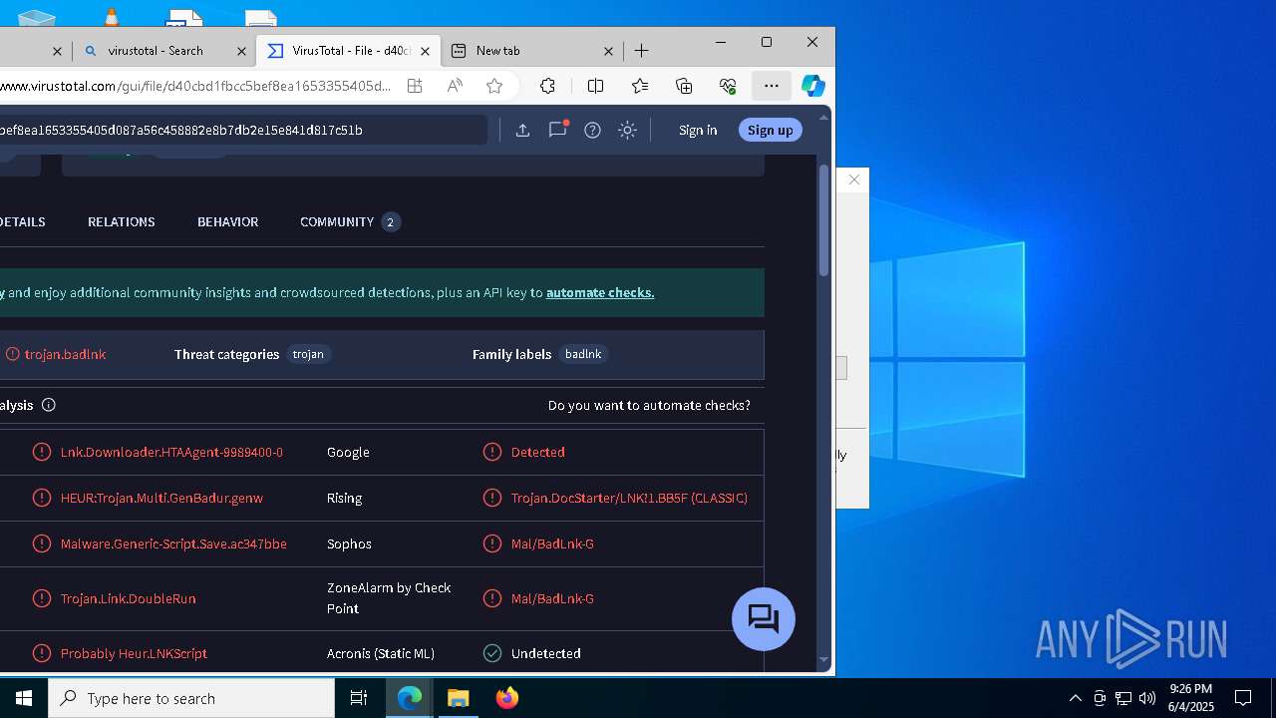The width and height of the screenshot is (1276, 718).
Task: Follow the automate checks link
Action: point(600,292)
